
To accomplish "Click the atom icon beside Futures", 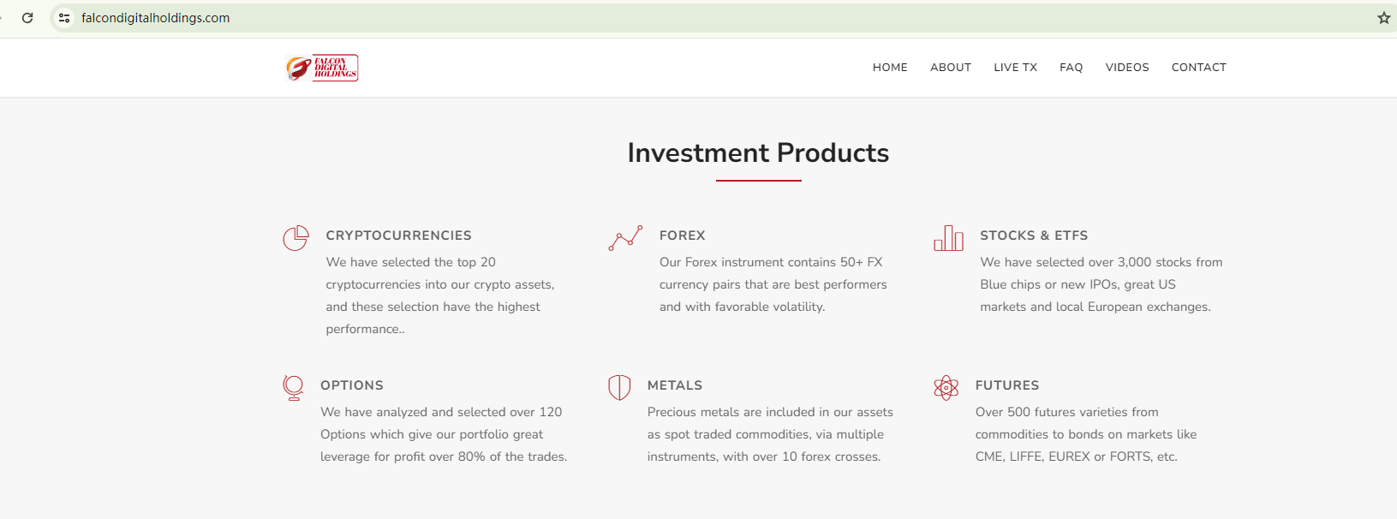I will (x=946, y=387).
